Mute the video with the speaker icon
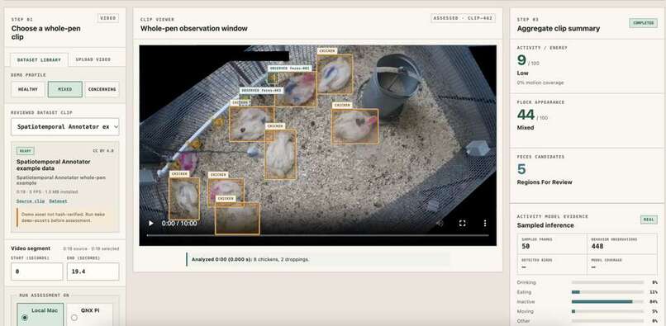This screenshot has height=326, width=666. point(440,224)
